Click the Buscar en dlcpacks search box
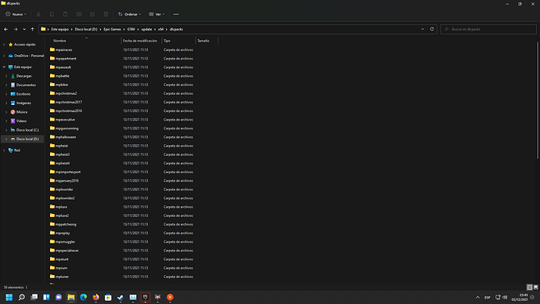The width and height of the screenshot is (540, 304). (x=488, y=29)
